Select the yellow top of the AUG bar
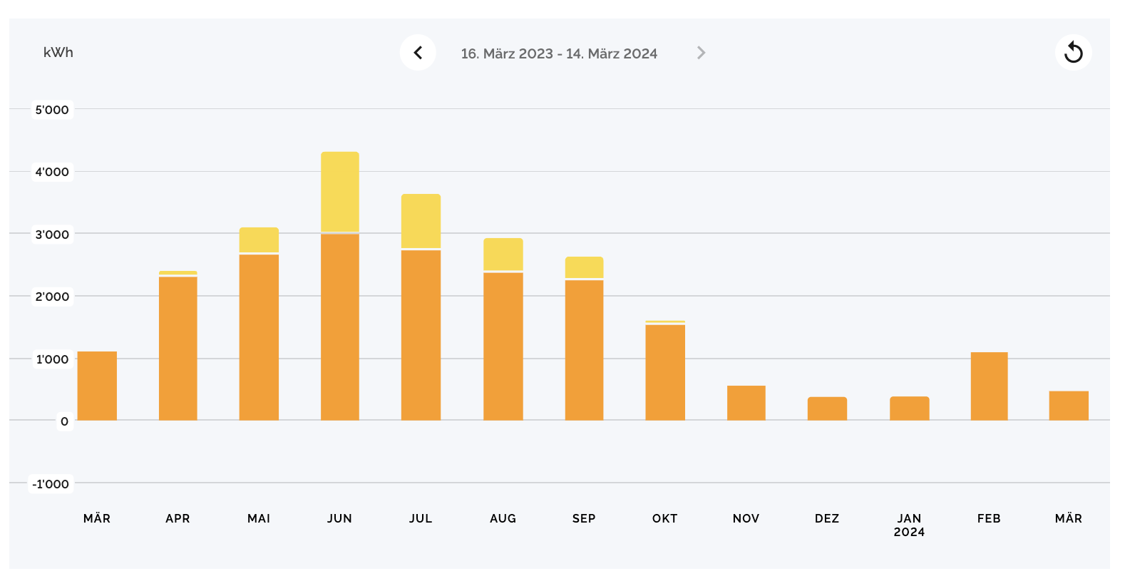This screenshot has height=586, width=1125. [x=503, y=255]
